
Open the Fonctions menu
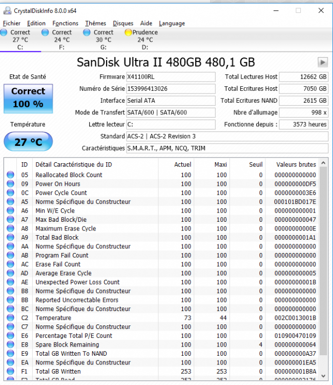point(65,23)
